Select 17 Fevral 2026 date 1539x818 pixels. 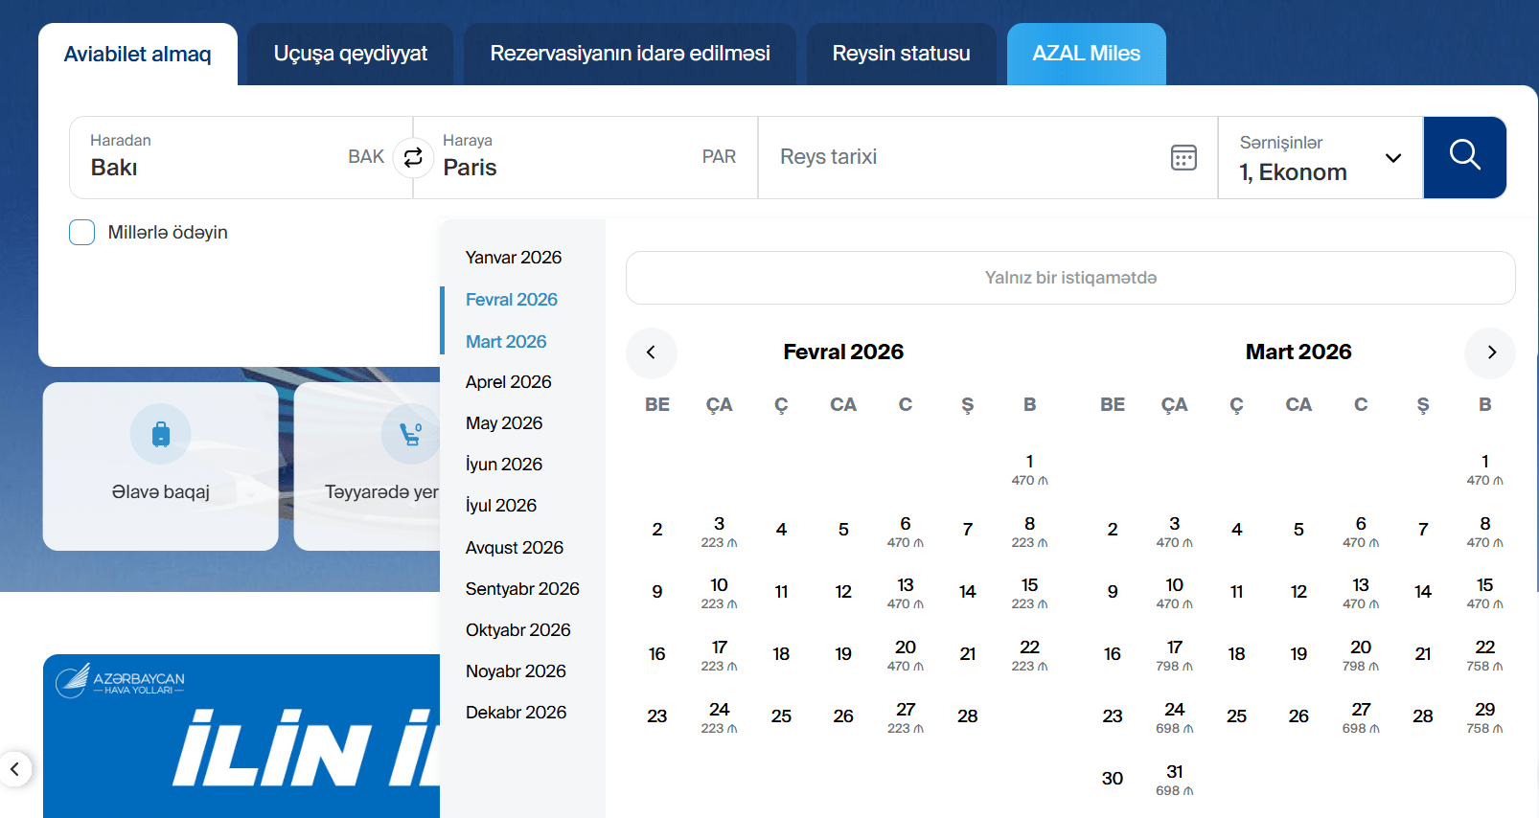[719, 654]
